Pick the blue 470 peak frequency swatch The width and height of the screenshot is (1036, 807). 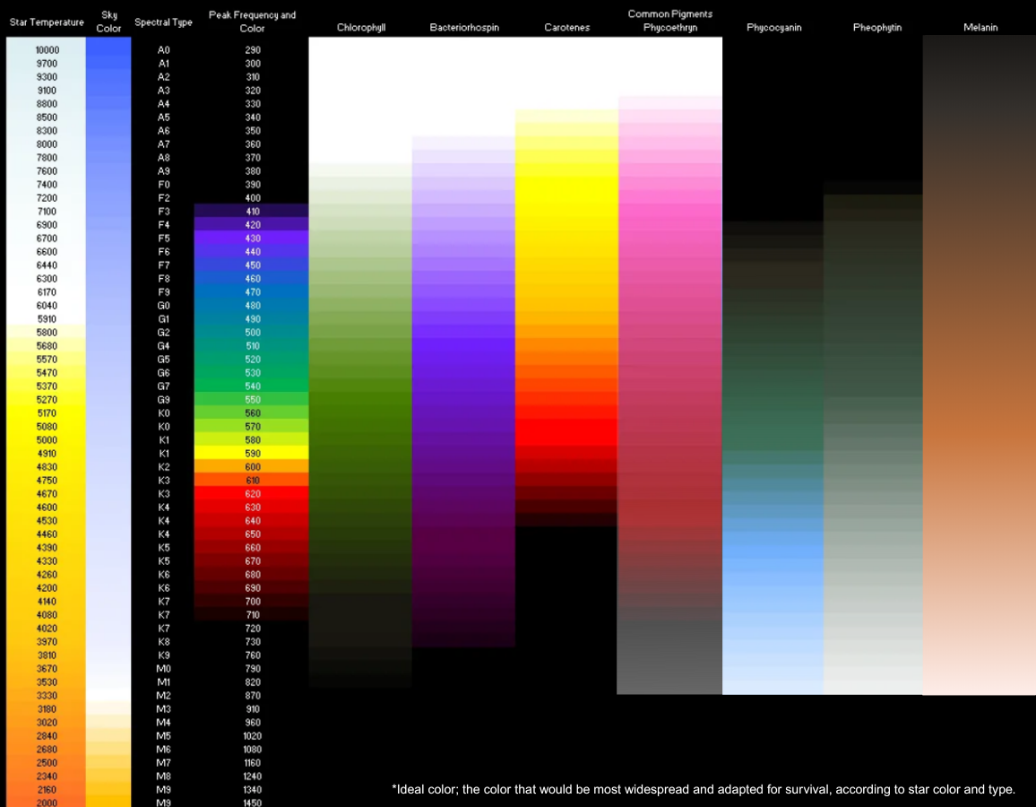pos(251,292)
